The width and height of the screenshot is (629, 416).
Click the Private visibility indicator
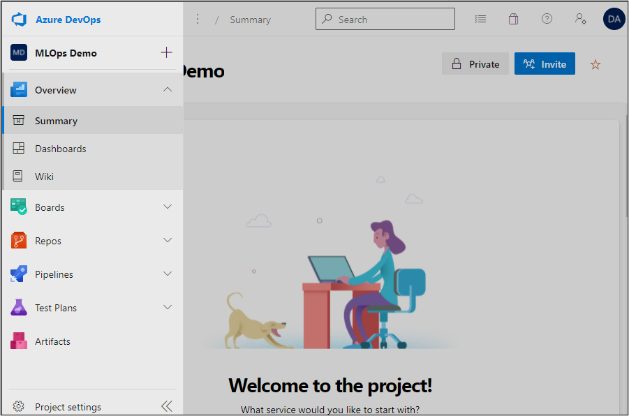pos(475,64)
